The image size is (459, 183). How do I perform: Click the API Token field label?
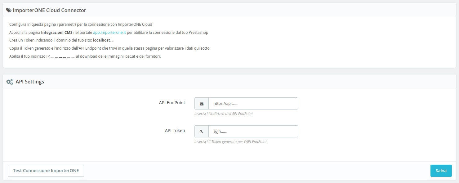(x=174, y=130)
